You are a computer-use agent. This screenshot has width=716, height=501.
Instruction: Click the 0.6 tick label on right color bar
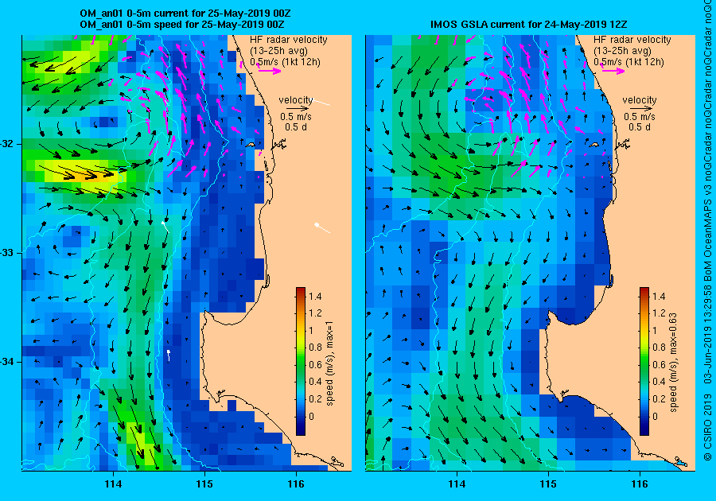660,365
